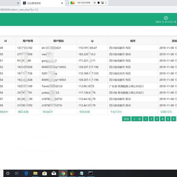Viewport: 177px width, 177px height.
Task: Click the 删除全部 link
Action: tap(23, 112)
